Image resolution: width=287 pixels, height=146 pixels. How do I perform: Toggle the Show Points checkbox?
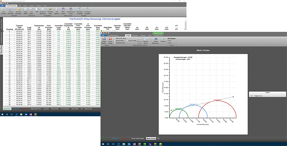tap(114, 41)
